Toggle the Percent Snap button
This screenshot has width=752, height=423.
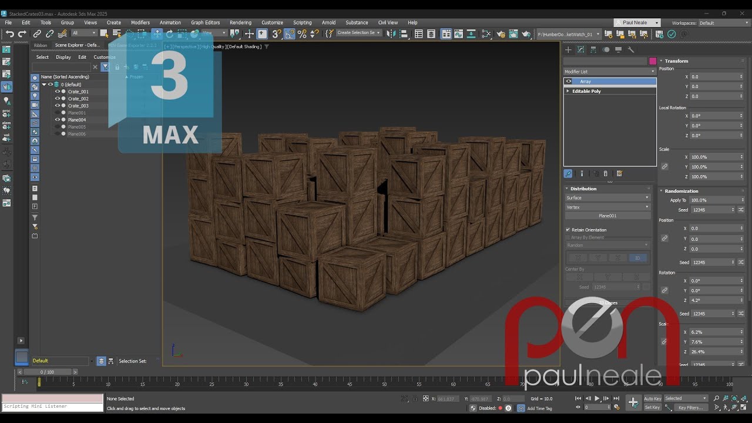[302, 34]
